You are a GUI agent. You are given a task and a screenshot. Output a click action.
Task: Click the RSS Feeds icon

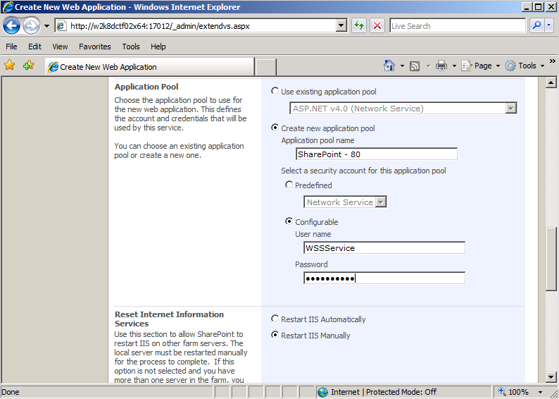[415, 66]
